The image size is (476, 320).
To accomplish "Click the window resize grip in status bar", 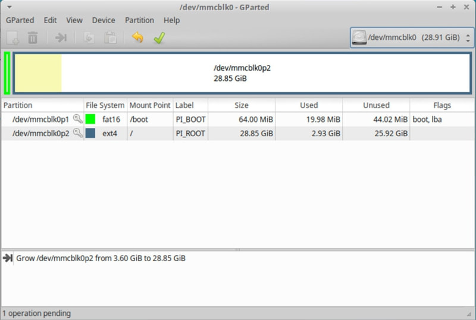I will [470, 314].
